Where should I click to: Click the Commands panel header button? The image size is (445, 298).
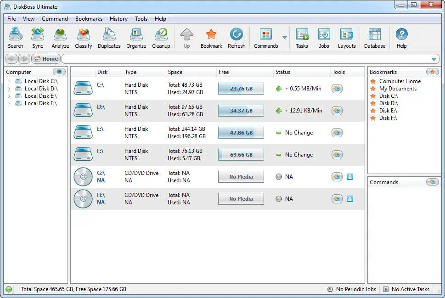(433, 182)
